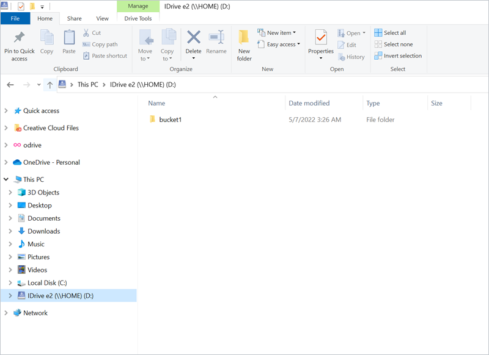Image resolution: width=489 pixels, height=355 pixels.
Task: Open the recent locations dropdown arrow
Action: 39,85
